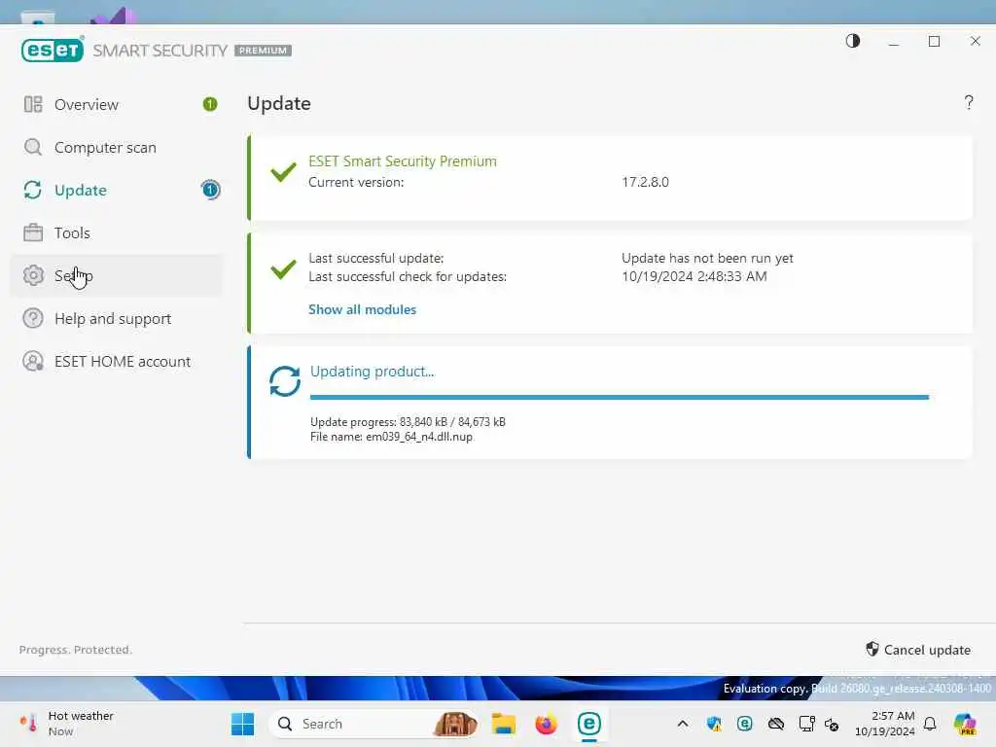This screenshot has width=996, height=747.
Task: Click Show all modules link
Action: [362, 309]
